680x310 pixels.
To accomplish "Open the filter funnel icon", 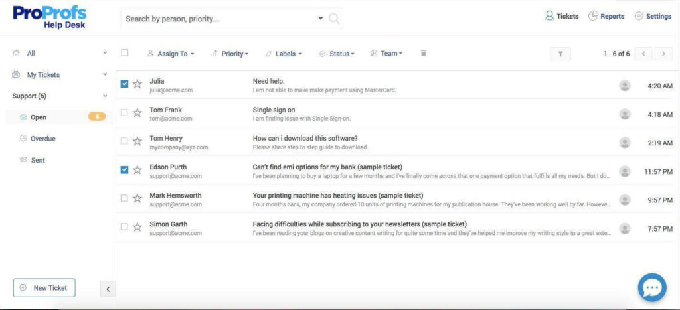I will point(560,54).
